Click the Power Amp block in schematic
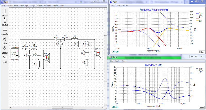Viewport: 206px width, 110px height. point(15,53)
